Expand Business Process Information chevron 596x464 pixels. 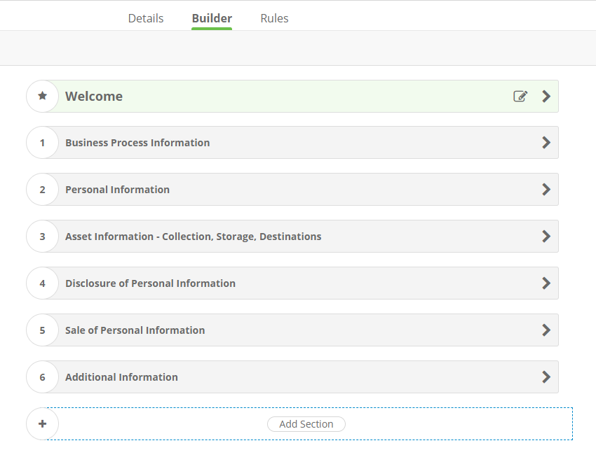pyautogui.click(x=546, y=143)
